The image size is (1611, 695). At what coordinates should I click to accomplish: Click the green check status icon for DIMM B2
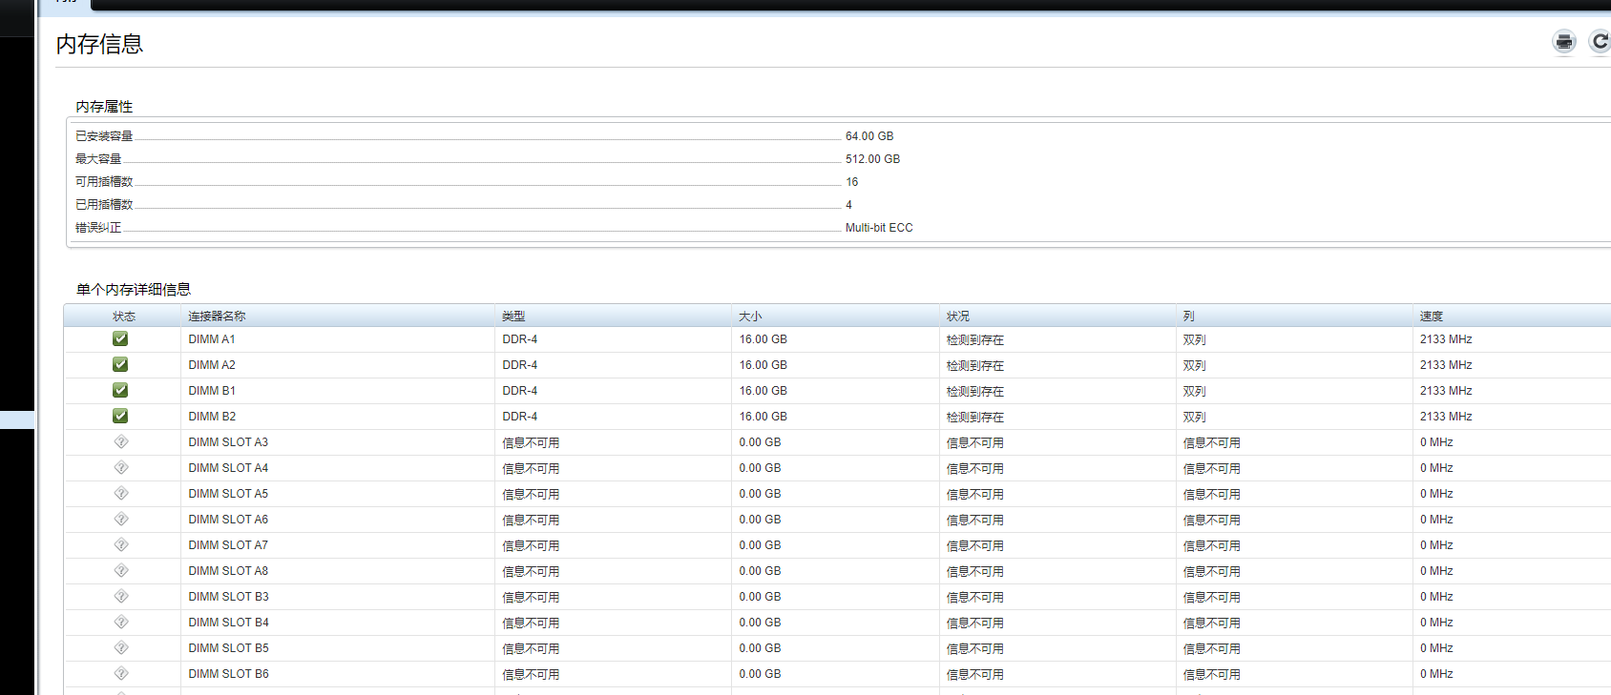tap(120, 417)
